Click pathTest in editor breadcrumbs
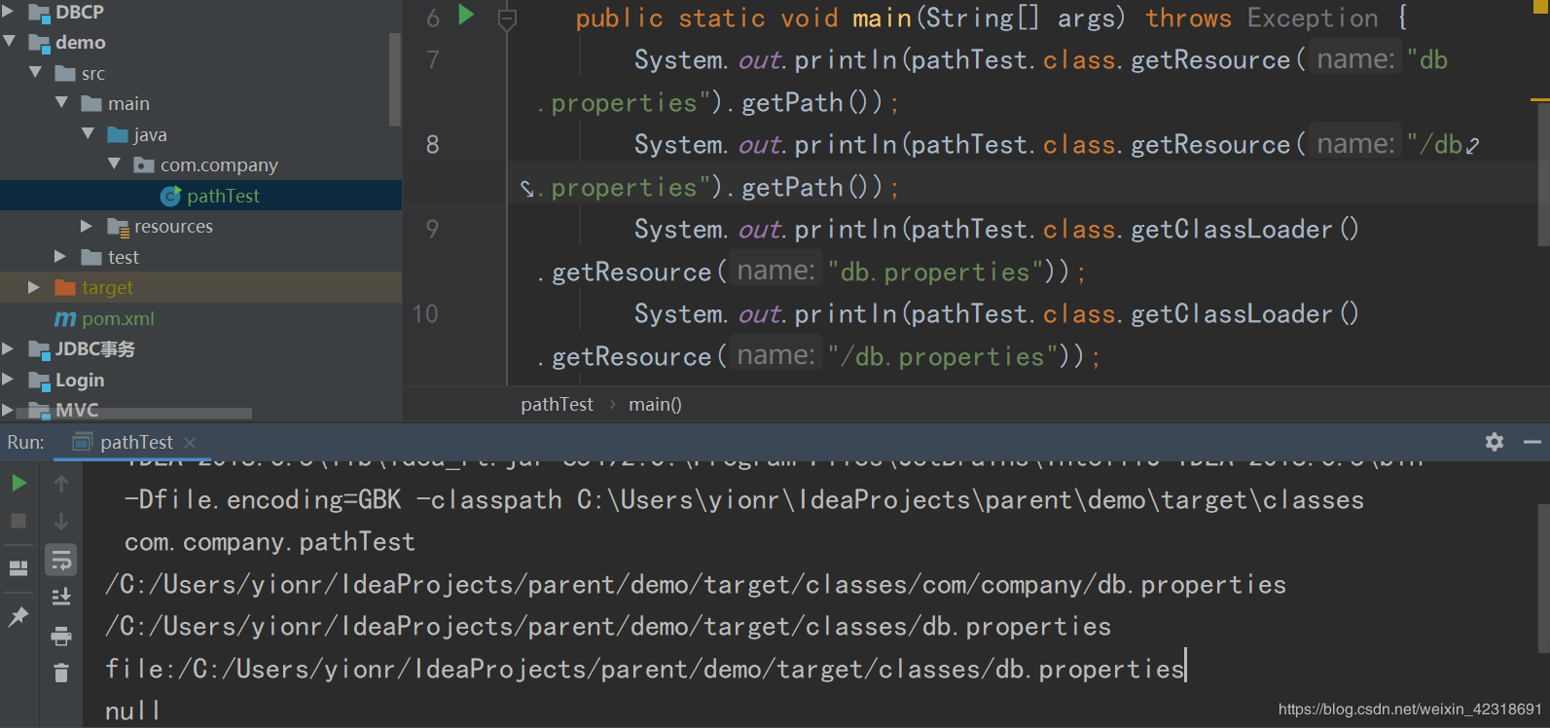Image resolution: width=1550 pixels, height=728 pixels. pyautogui.click(x=557, y=405)
